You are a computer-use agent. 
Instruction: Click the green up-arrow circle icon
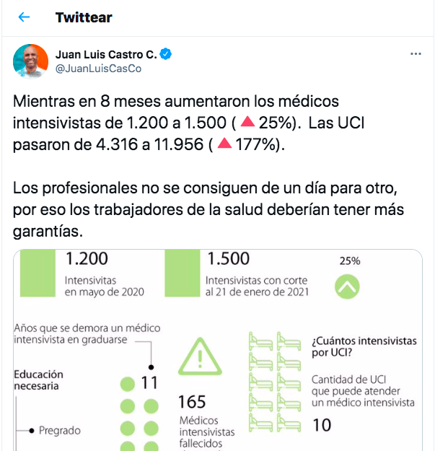coord(347,286)
